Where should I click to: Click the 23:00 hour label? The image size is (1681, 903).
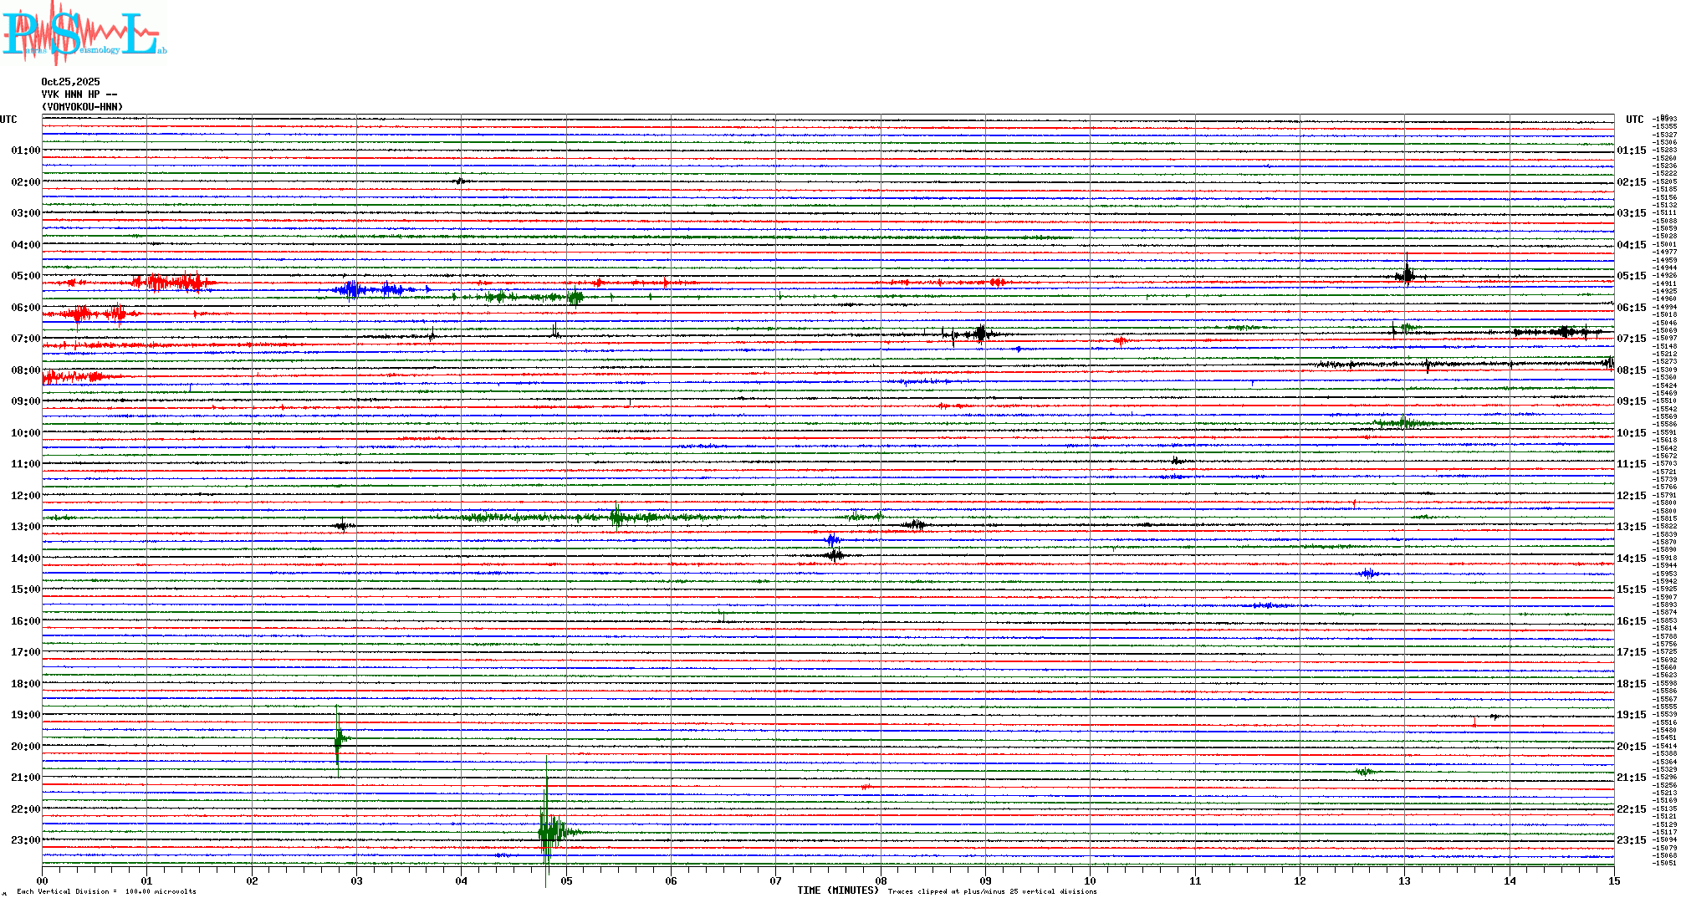(x=25, y=840)
